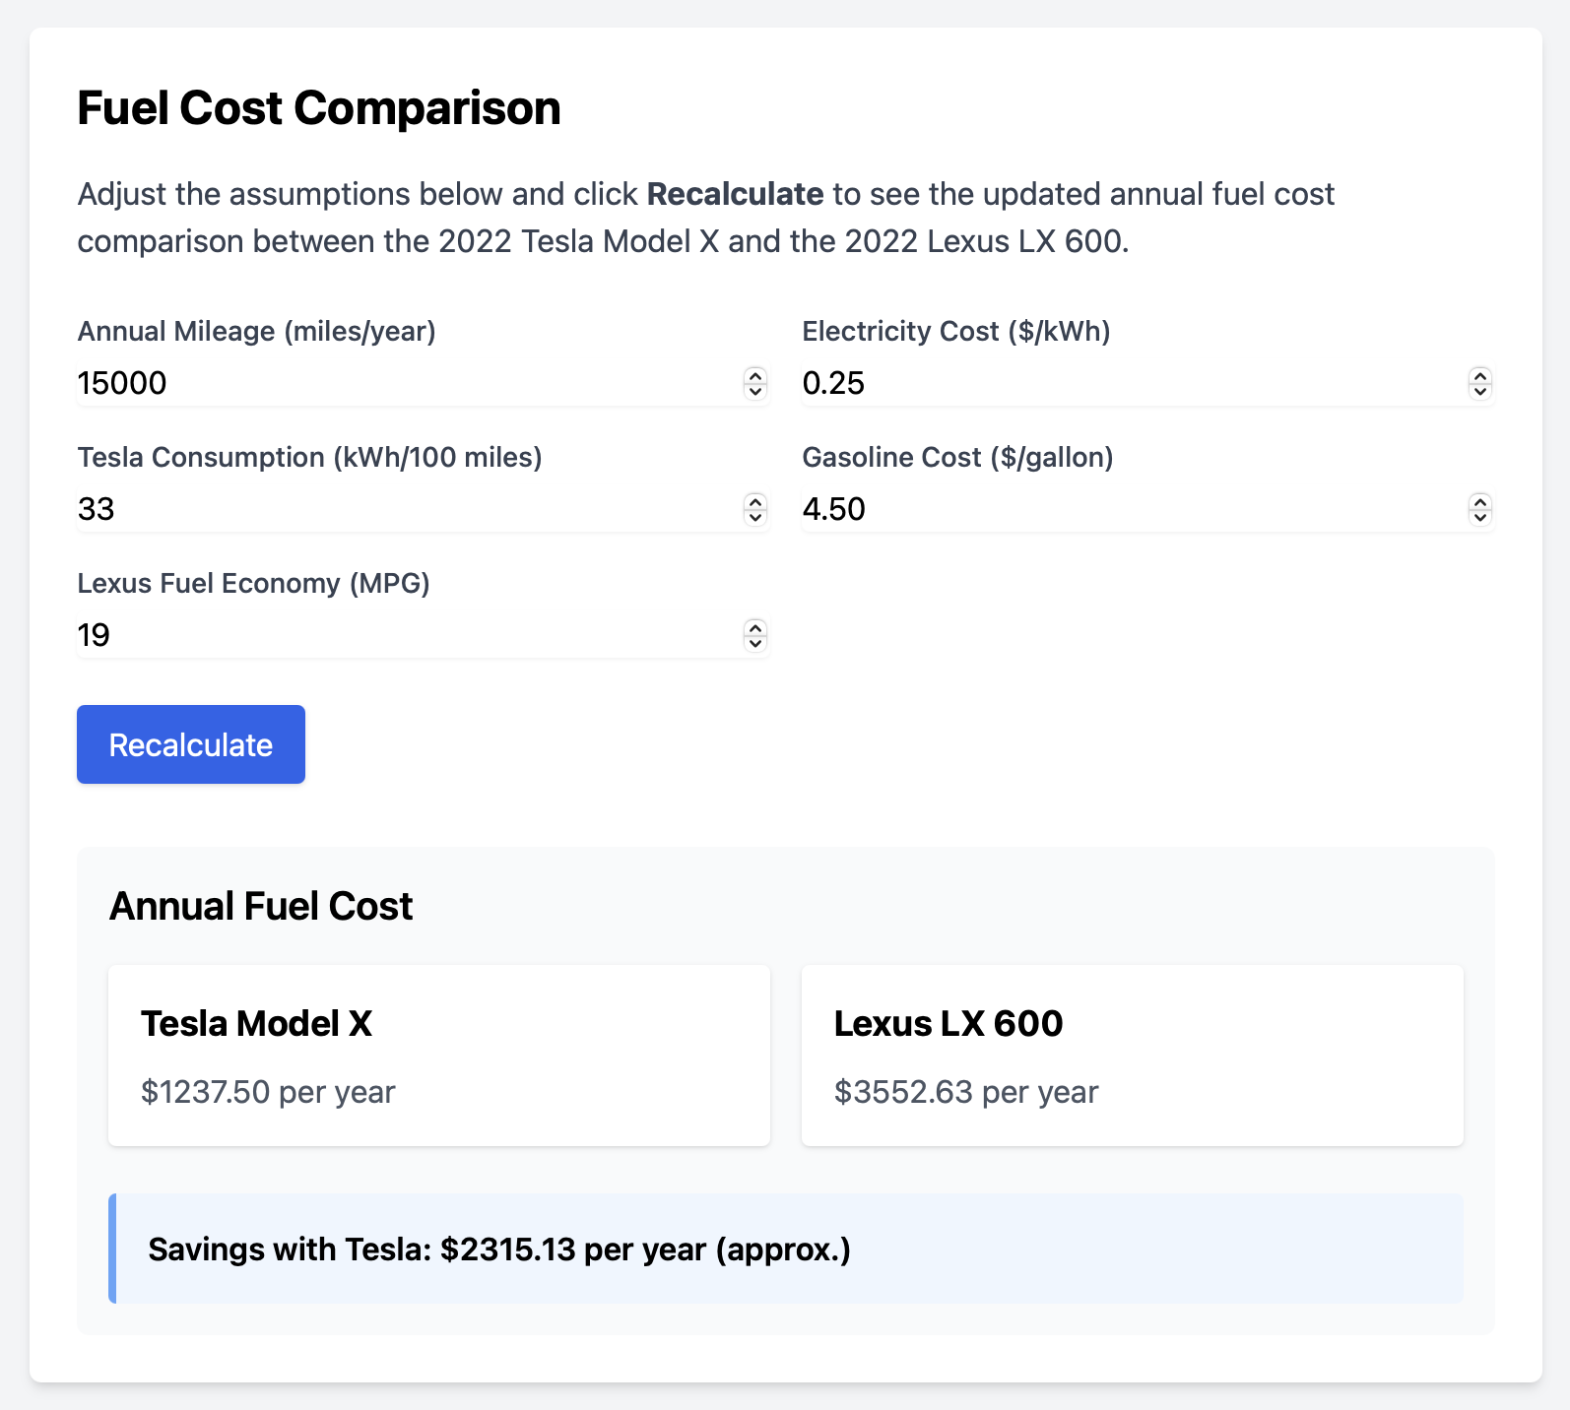Step down the Gasoline Cost value

pos(1479,517)
